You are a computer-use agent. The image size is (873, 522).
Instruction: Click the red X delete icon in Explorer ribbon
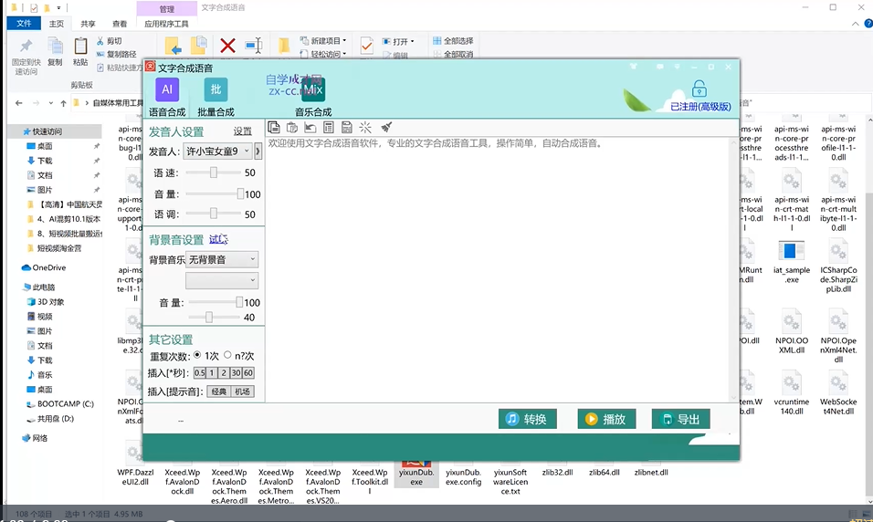tap(227, 46)
